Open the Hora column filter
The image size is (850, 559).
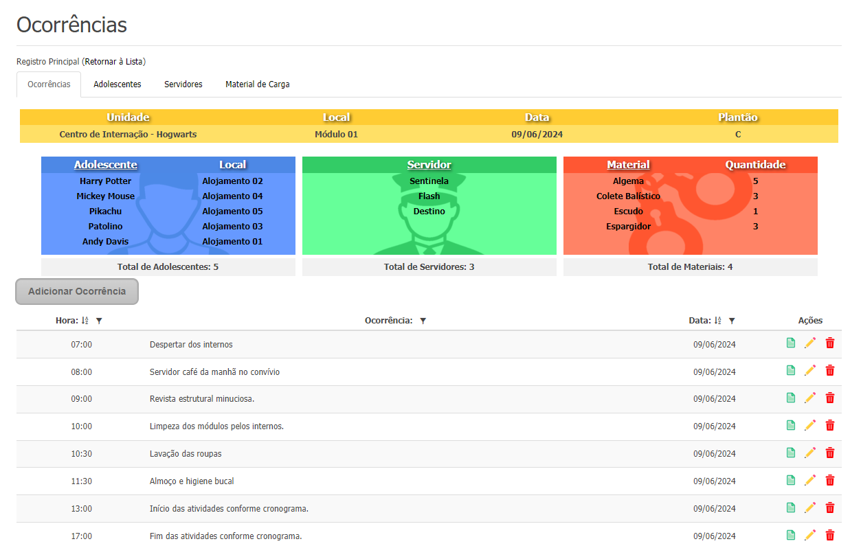(99, 321)
